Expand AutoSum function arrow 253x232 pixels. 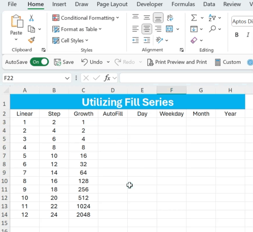(x=202, y=18)
